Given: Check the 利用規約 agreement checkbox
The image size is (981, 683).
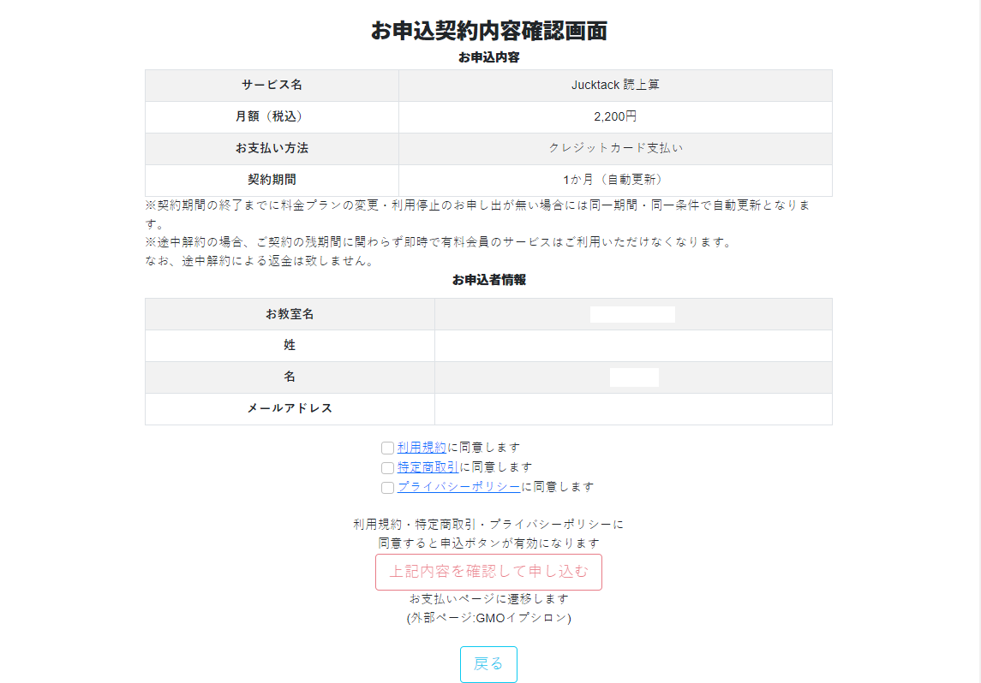Looking at the screenshot, I should pos(387,448).
